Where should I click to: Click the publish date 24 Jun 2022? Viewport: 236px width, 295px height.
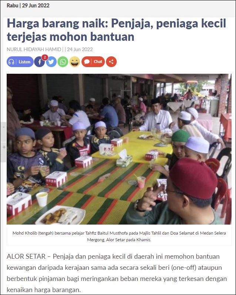(x=80, y=49)
